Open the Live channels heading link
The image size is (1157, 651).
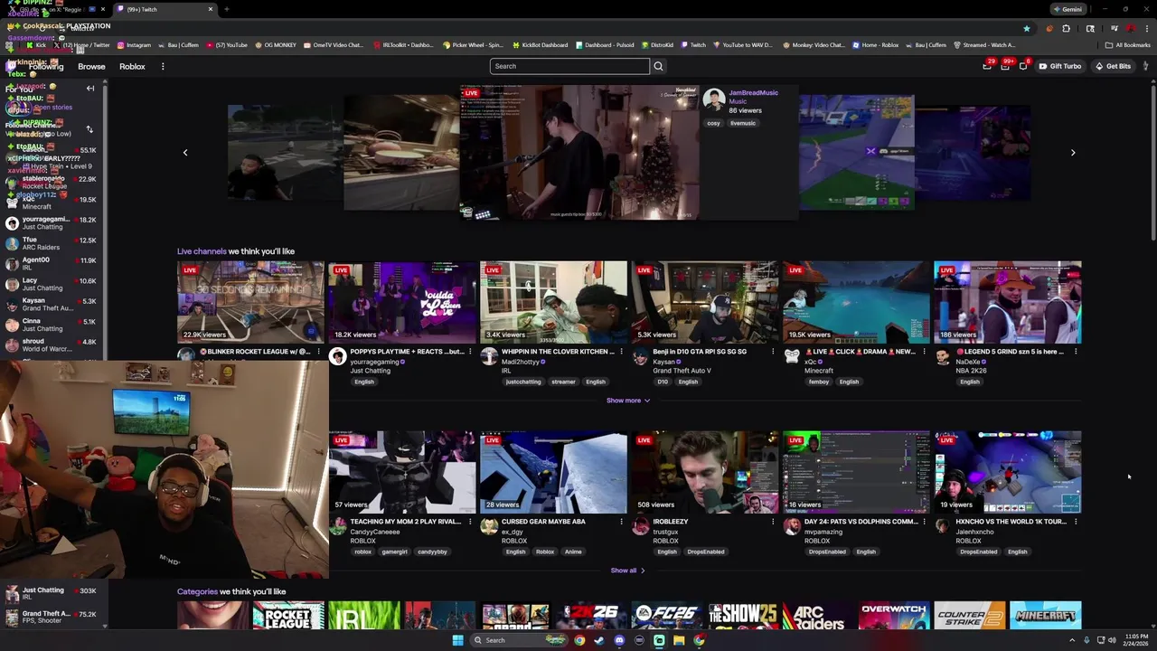click(x=202, y=251)
